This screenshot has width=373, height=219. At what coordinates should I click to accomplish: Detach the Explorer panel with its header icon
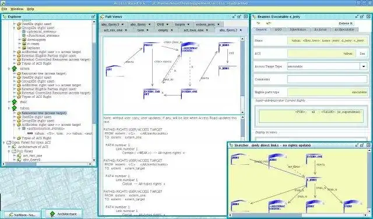[x=93, y=17]
